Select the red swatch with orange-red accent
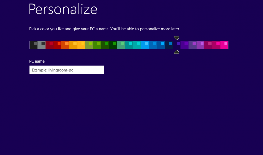This screenshot has width=263, height=155. [58, 45]
